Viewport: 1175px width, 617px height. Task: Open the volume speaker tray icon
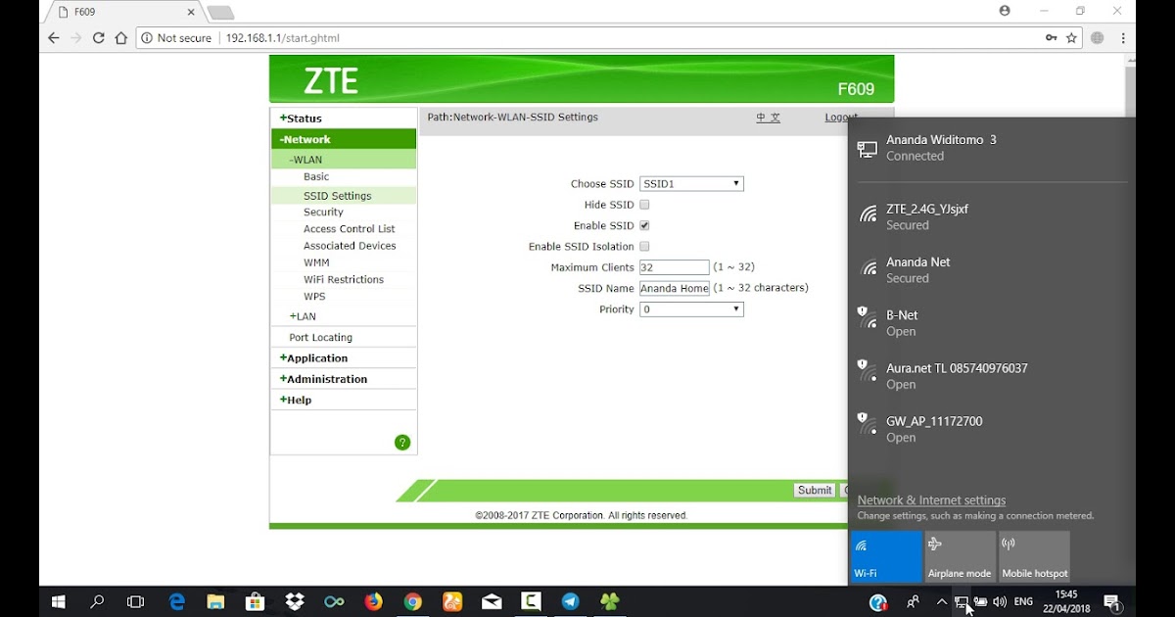(1000, 602)
